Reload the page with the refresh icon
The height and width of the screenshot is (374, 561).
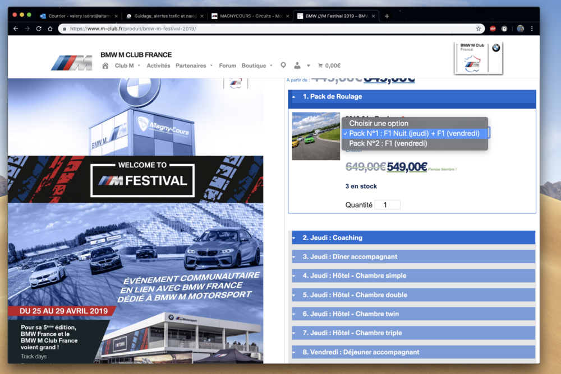39,29
